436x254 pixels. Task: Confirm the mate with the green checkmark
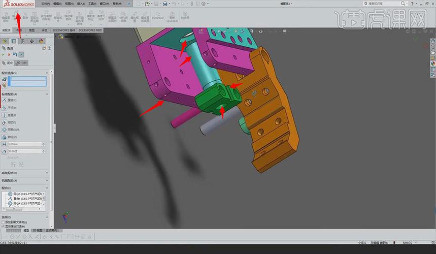click(3, 54)
